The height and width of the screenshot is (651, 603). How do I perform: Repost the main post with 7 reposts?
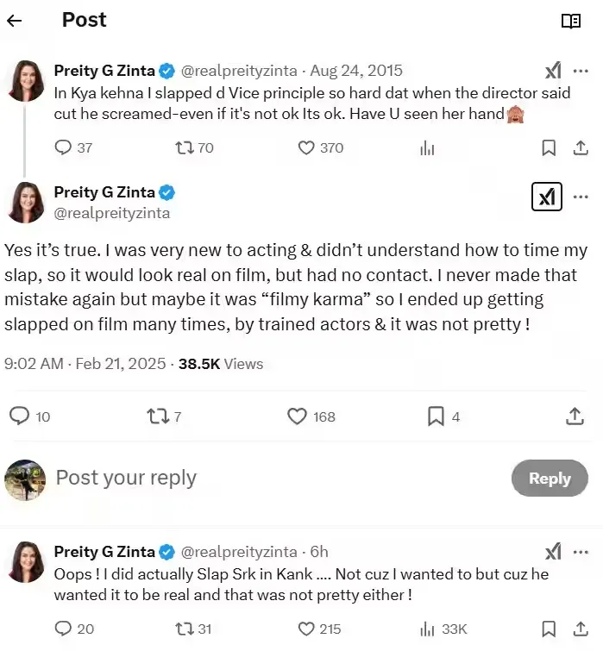(158, 416)
